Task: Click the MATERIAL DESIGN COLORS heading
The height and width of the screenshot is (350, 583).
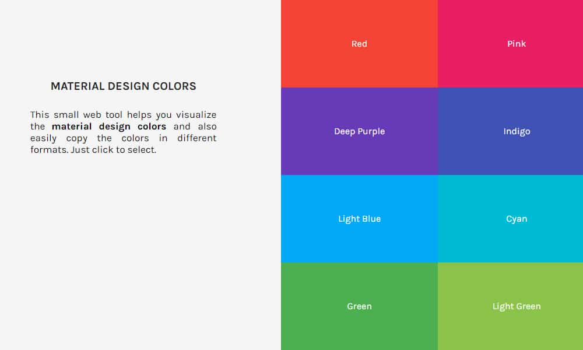Action: (124, 86)
